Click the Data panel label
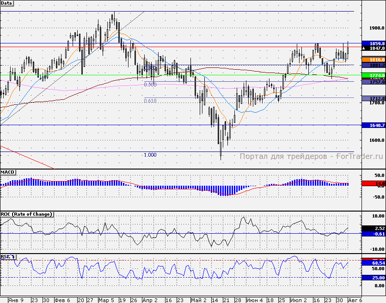This screenshot has width=386, height=303. click(7, 3)
